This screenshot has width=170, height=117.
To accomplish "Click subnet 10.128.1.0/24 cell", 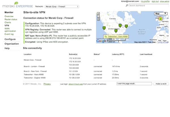I will click(74, 75).
